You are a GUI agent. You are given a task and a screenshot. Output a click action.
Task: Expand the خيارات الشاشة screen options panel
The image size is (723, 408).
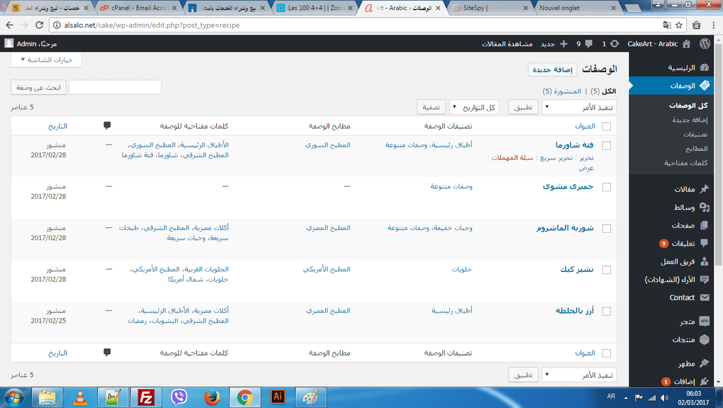(46, 60)
